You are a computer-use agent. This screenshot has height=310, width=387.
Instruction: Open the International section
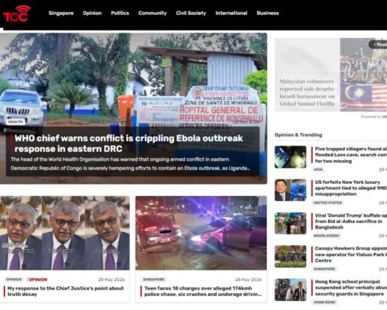[x=231, y=13]
